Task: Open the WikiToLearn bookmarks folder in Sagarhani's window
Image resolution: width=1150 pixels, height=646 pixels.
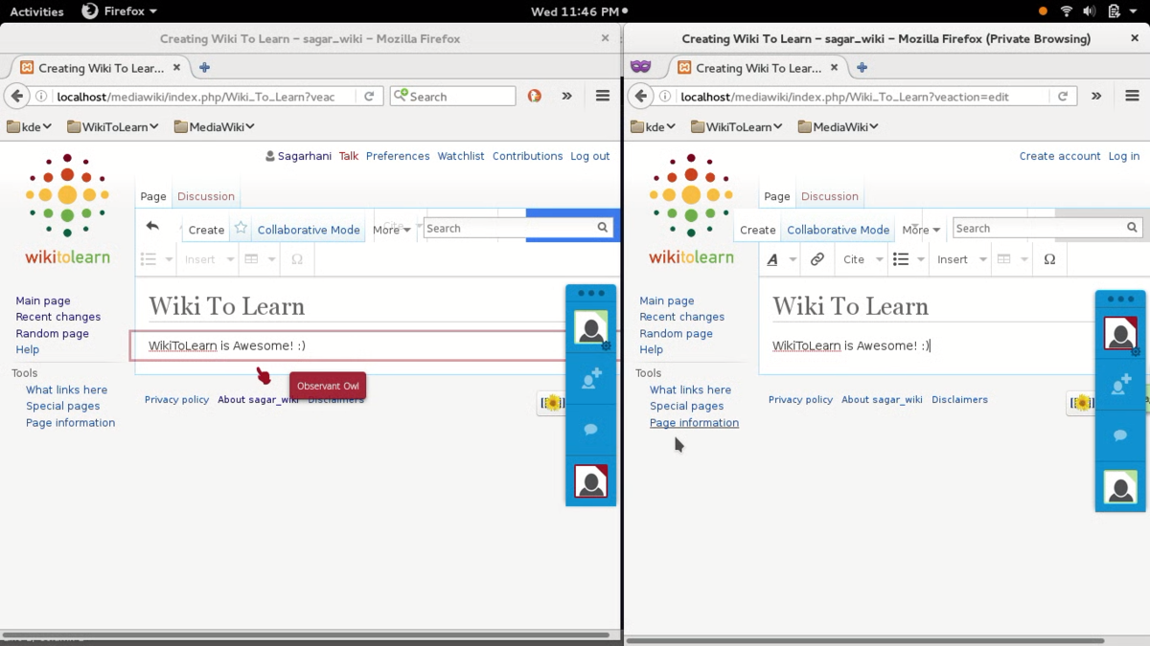Action: 112,126
